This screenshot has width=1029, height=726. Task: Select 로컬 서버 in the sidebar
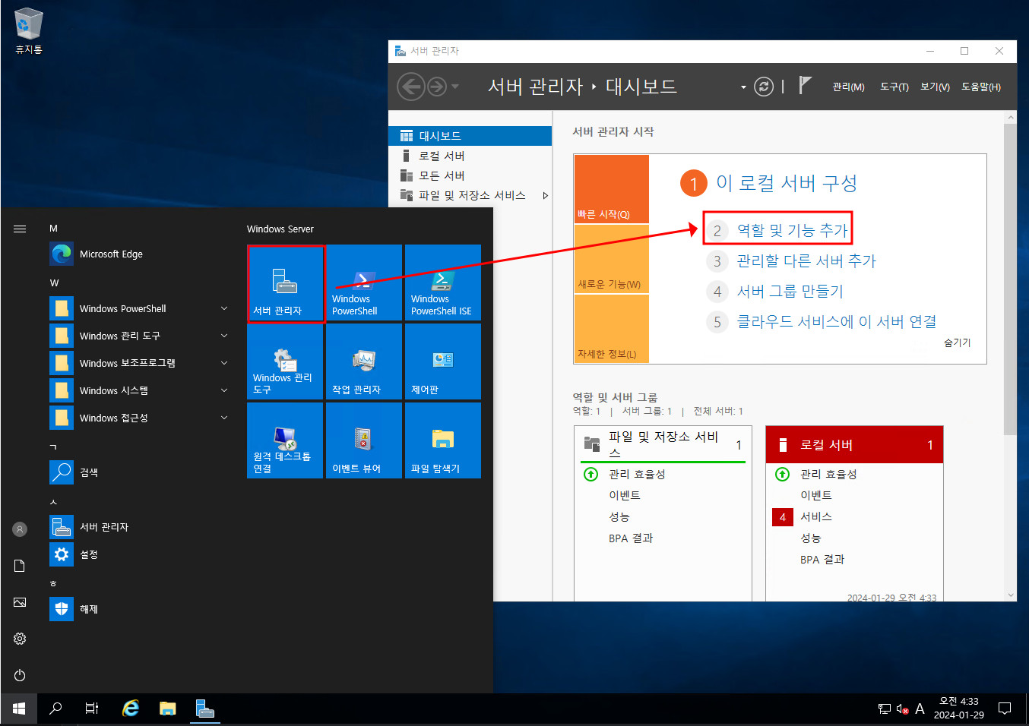(470, 156)
